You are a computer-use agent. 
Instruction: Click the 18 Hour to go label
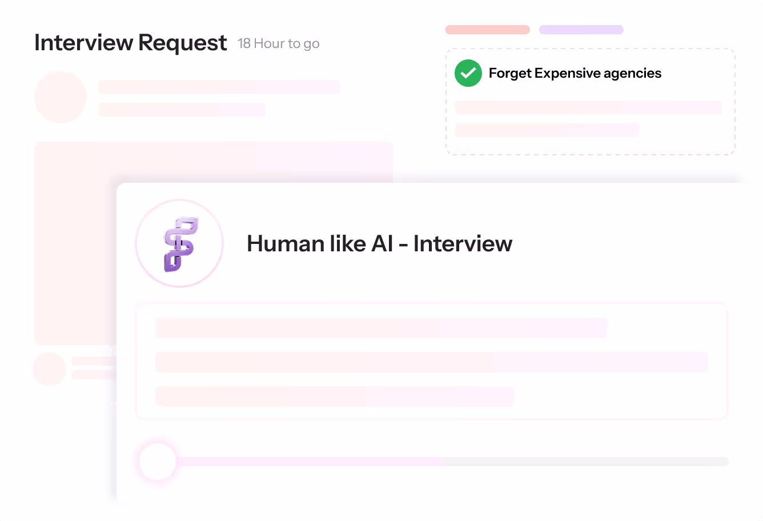tap(279, 43)
